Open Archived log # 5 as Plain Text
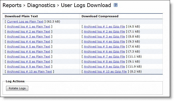174x101 pixels. 29,46
